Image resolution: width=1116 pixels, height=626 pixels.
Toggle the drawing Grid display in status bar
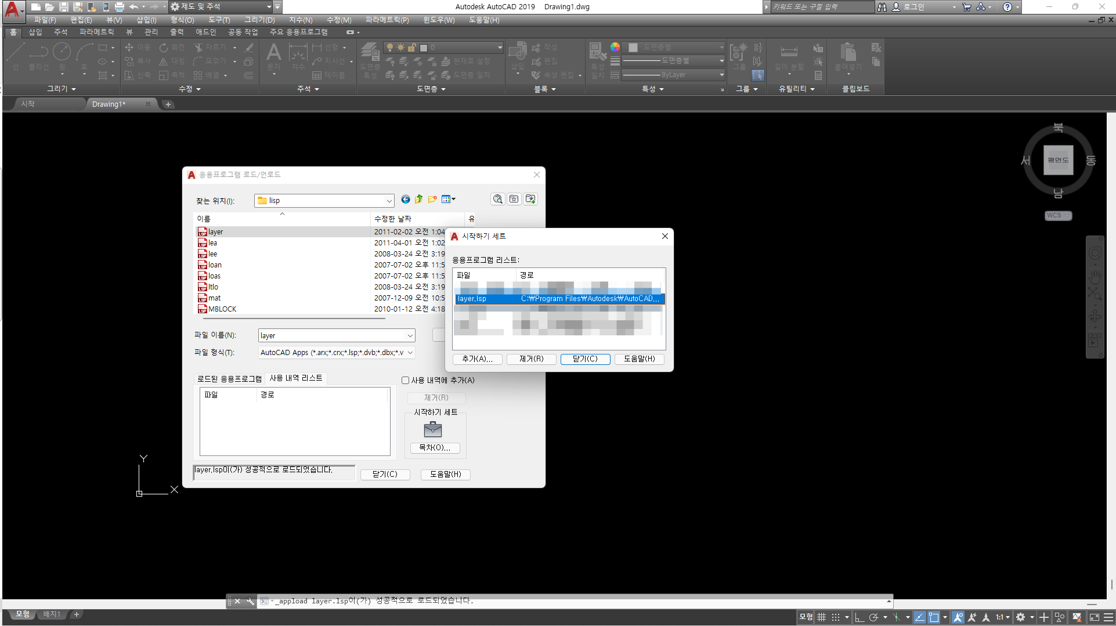[x=821, y=617]
